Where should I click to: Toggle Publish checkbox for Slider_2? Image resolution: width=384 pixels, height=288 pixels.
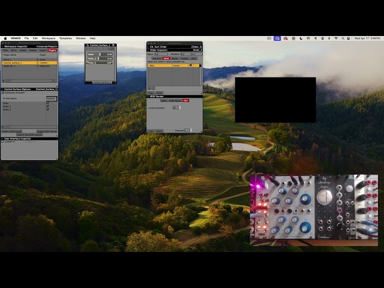click(47, 106)
